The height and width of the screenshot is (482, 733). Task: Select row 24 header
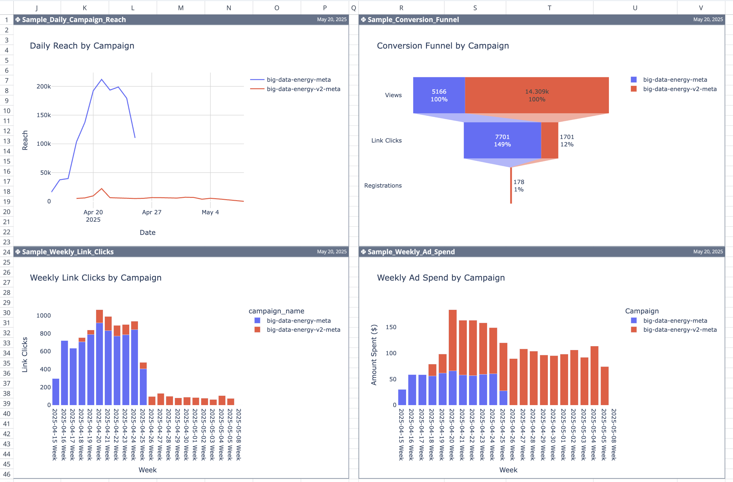pyautogui.click(x=6, y=252)
